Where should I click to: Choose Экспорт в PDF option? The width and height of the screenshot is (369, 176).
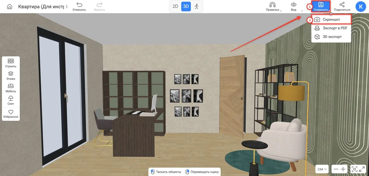[331, 28]
